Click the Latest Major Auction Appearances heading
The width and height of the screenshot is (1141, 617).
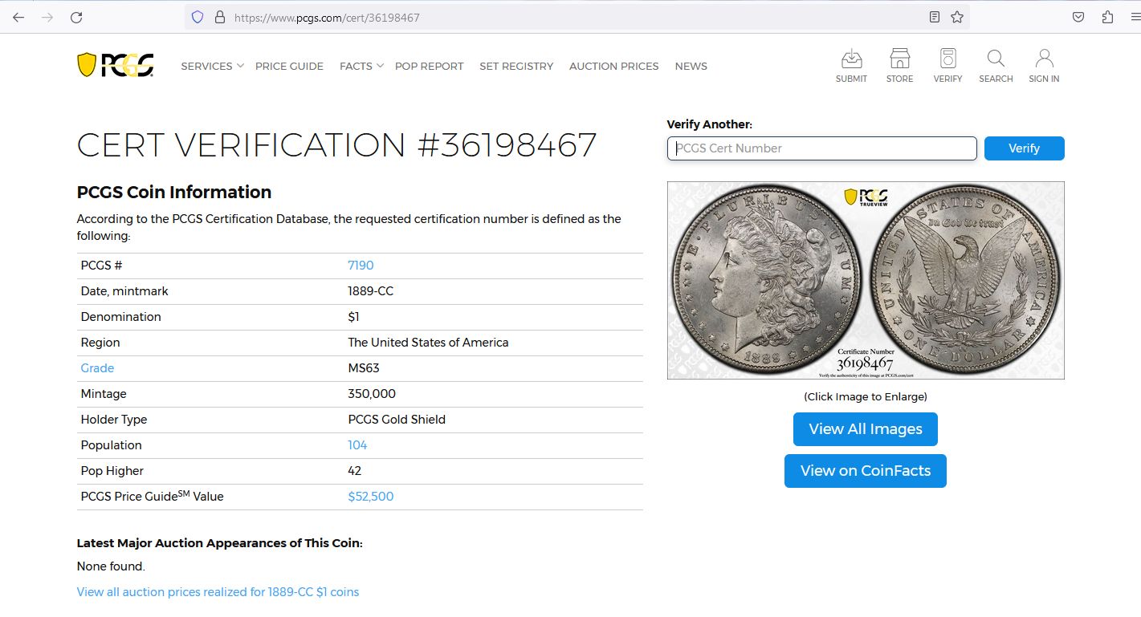[x=220, y=543]
